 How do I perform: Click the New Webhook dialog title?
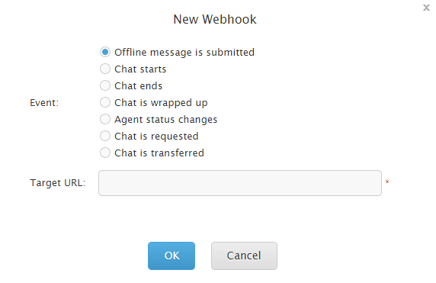[215, 19]
